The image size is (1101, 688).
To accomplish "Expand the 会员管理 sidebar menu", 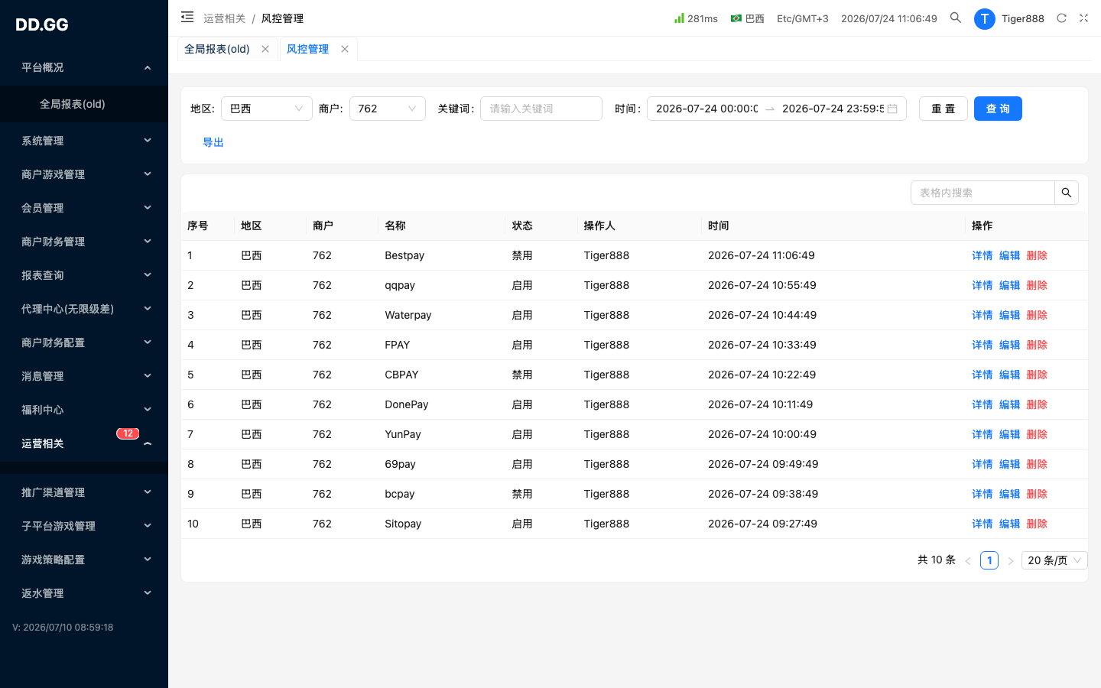I will [84, 208].
